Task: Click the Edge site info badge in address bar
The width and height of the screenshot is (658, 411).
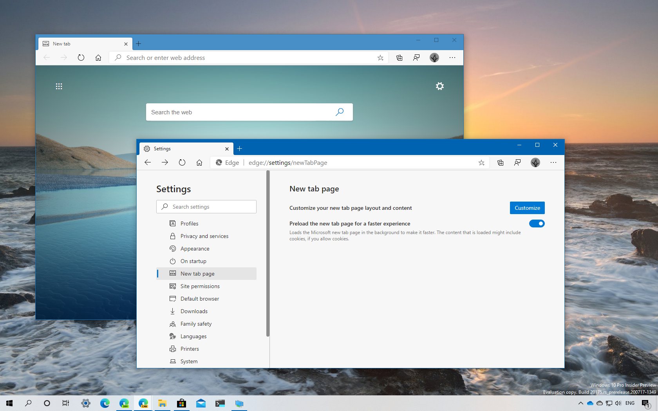Action: 227,162
